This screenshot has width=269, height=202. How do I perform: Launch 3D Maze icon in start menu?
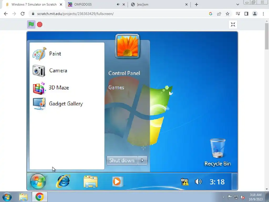point(39,88)
